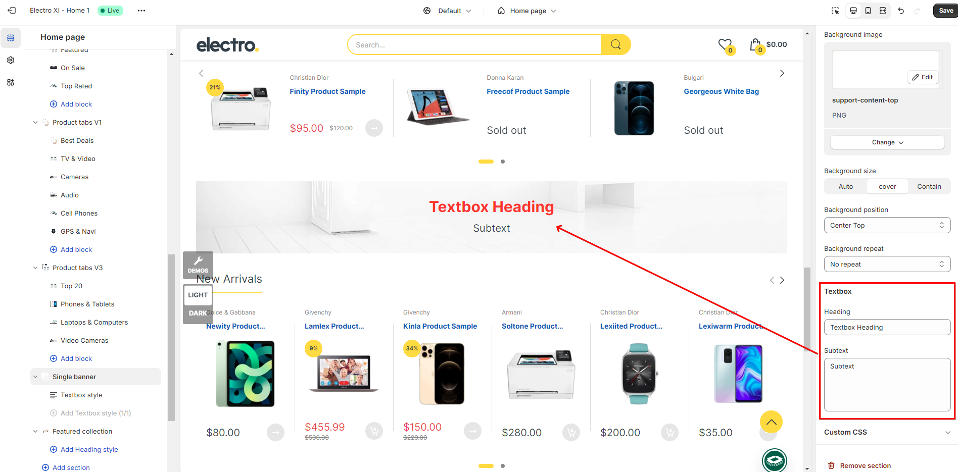Open the Background position dropdown
The height and width of the screenshot is (472, 958).
887,225
